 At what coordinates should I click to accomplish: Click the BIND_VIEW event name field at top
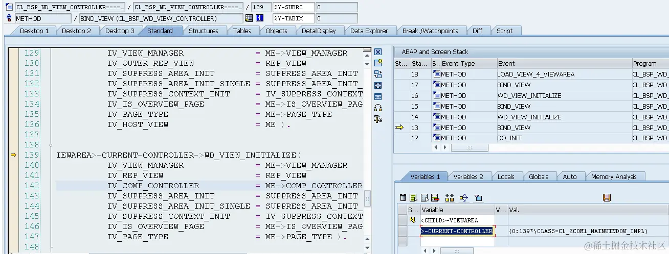click(161, 18)
